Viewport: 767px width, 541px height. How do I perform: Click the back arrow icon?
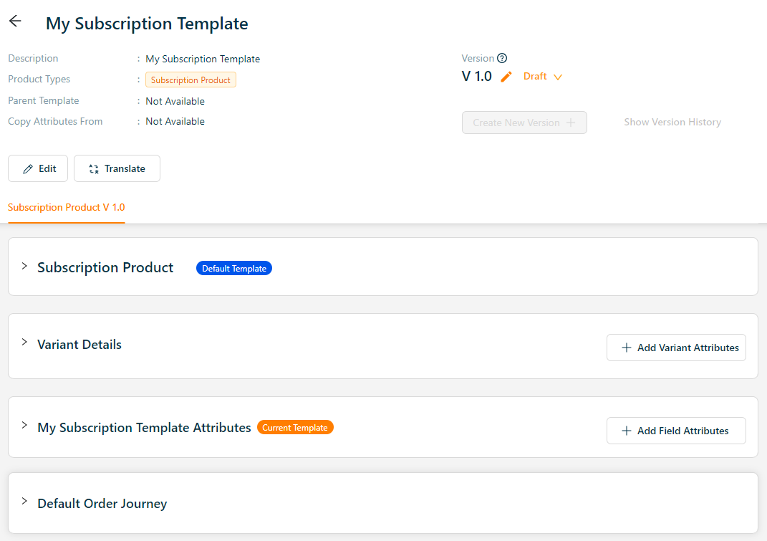click(x=15, y=21)
